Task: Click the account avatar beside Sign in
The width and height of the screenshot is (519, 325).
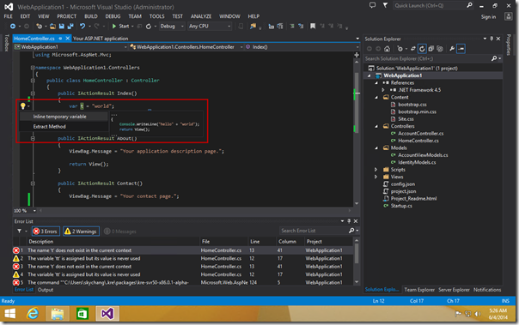Action: [509, 16]
